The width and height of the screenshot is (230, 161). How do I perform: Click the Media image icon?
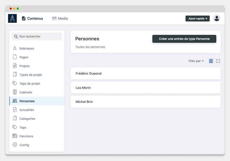point(54,19)
